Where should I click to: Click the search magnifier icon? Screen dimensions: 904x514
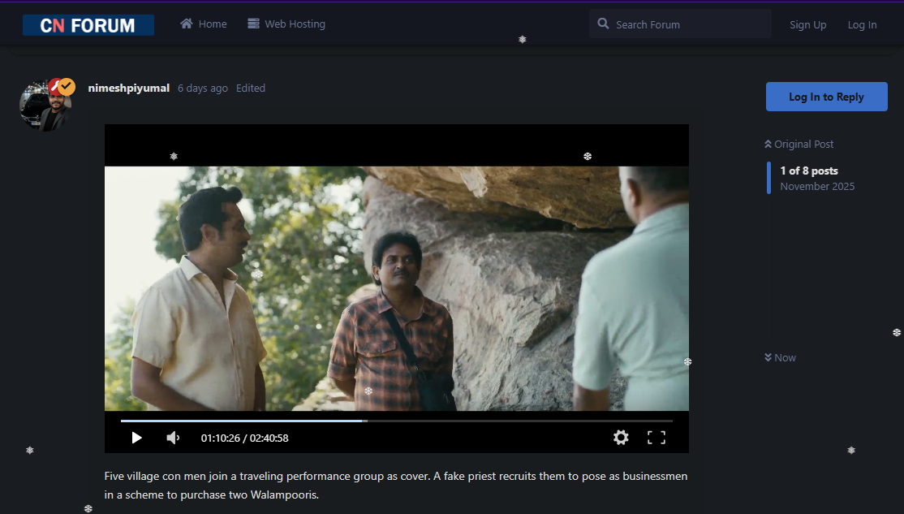tap(603, 24)
